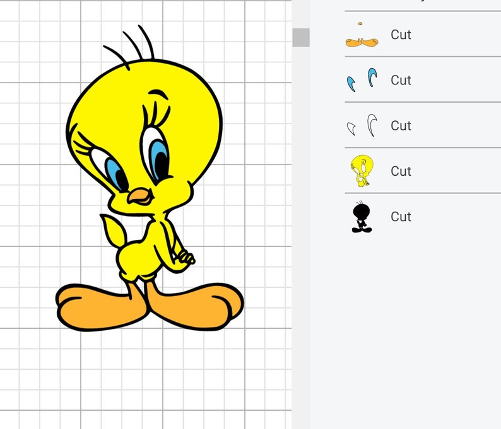
Task: Select the orange feet layer thumbnail
Action: [x=362, y=35]
